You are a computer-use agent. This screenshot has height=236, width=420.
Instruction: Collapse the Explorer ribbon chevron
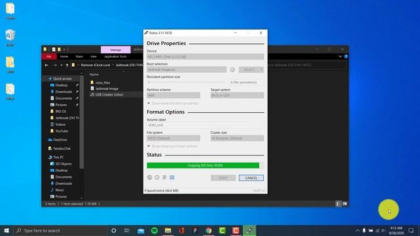(x=340, y=56)
